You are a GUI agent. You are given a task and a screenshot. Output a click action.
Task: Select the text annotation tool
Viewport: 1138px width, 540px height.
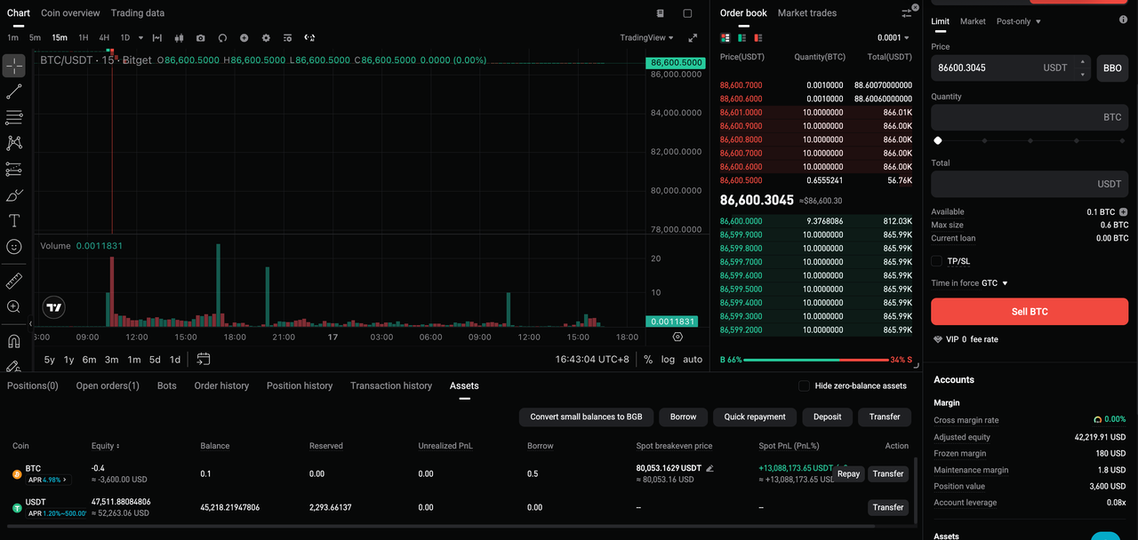tap(14, 220)
